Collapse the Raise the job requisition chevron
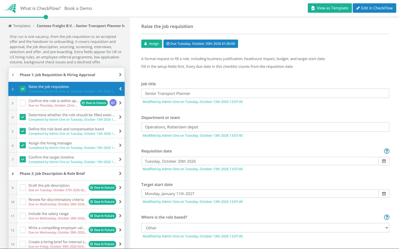 coord(120,89)
